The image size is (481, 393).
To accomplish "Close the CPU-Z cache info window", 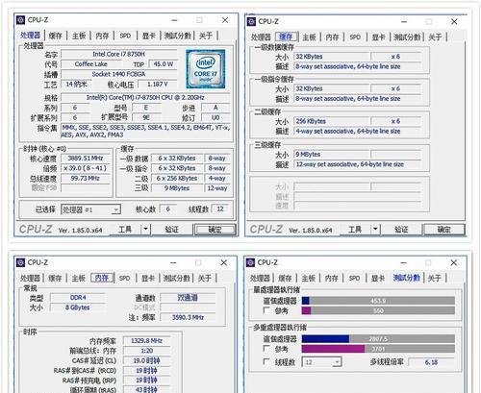I will coord(454,21).
